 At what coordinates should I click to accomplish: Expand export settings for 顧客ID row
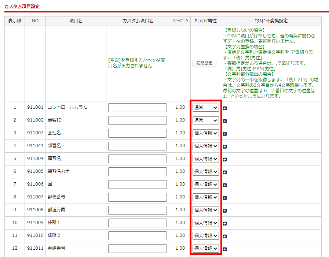225,121
